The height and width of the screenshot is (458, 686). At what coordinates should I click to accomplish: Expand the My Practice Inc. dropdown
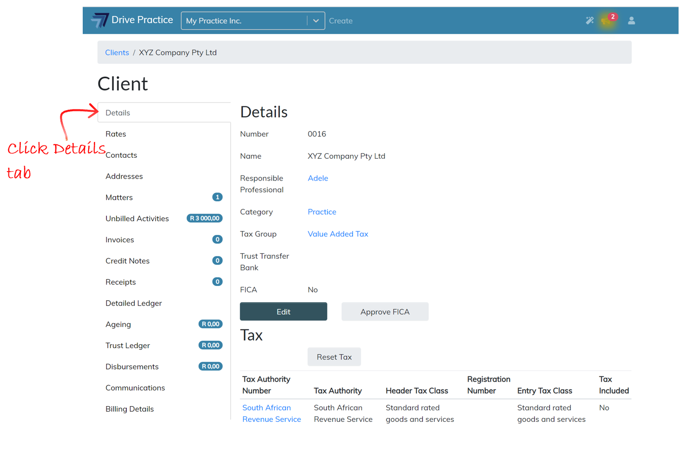click(316, 21)
